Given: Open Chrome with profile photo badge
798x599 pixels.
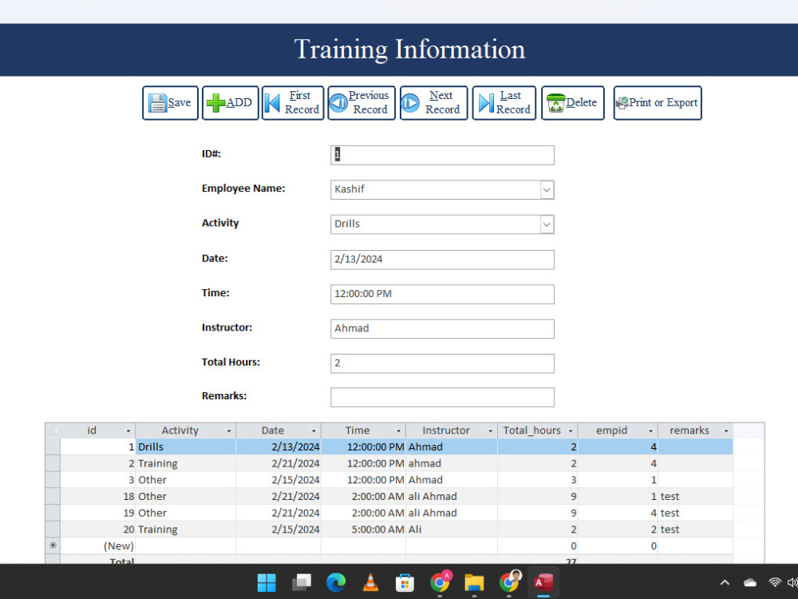Looking at the screenshot, I should pyautogui.click(x=509, y=583).
